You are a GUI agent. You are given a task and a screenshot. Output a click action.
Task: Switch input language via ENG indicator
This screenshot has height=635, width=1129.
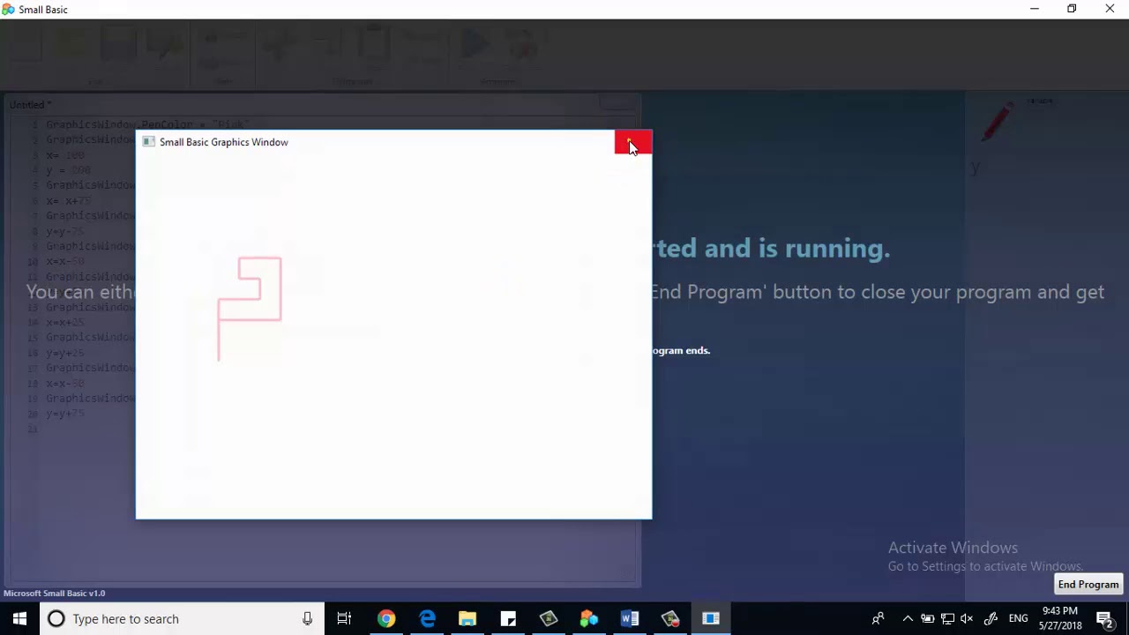click(1018, 619)
